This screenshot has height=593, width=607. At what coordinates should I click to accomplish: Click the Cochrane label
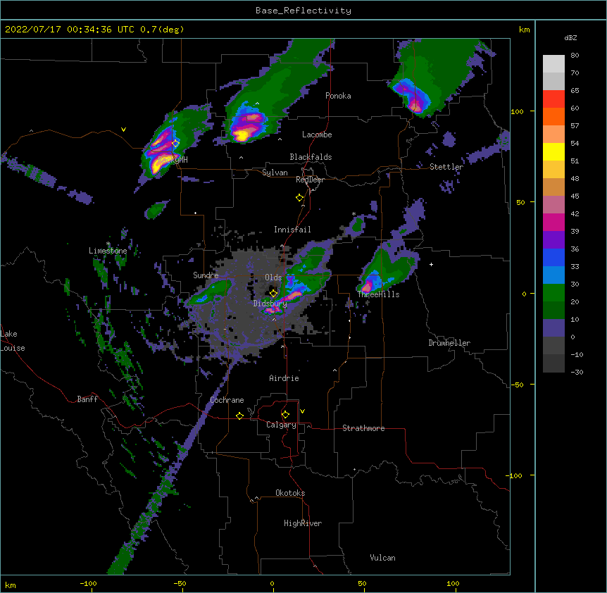pyautogui.click(x=227, y=400)
